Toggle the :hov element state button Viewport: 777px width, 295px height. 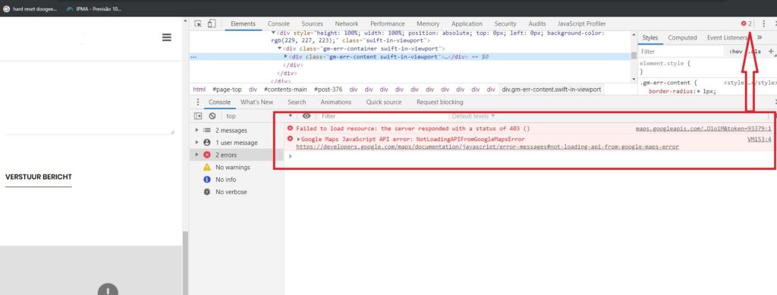(x=736, y=51)
